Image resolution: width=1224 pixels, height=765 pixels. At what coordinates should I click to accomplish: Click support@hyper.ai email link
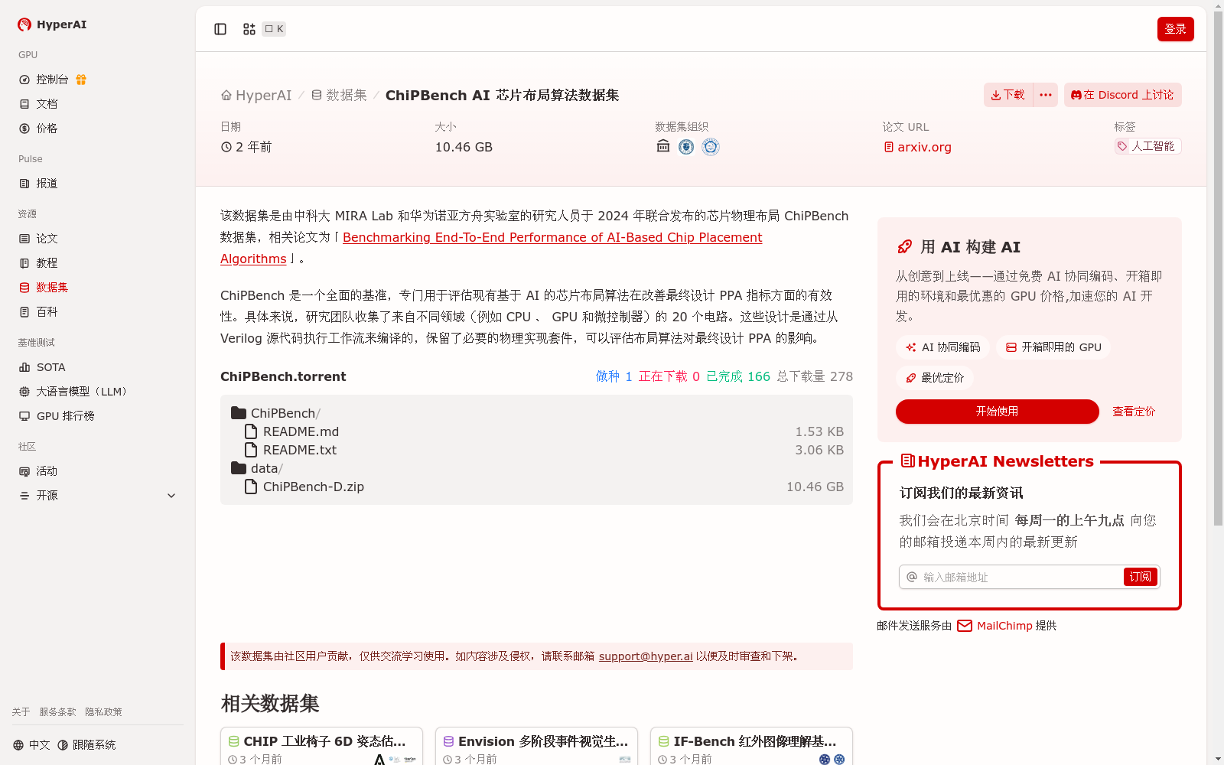click(646, 656)
